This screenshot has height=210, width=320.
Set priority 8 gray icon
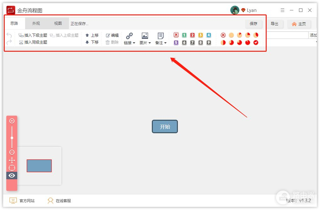coord(200,43)
